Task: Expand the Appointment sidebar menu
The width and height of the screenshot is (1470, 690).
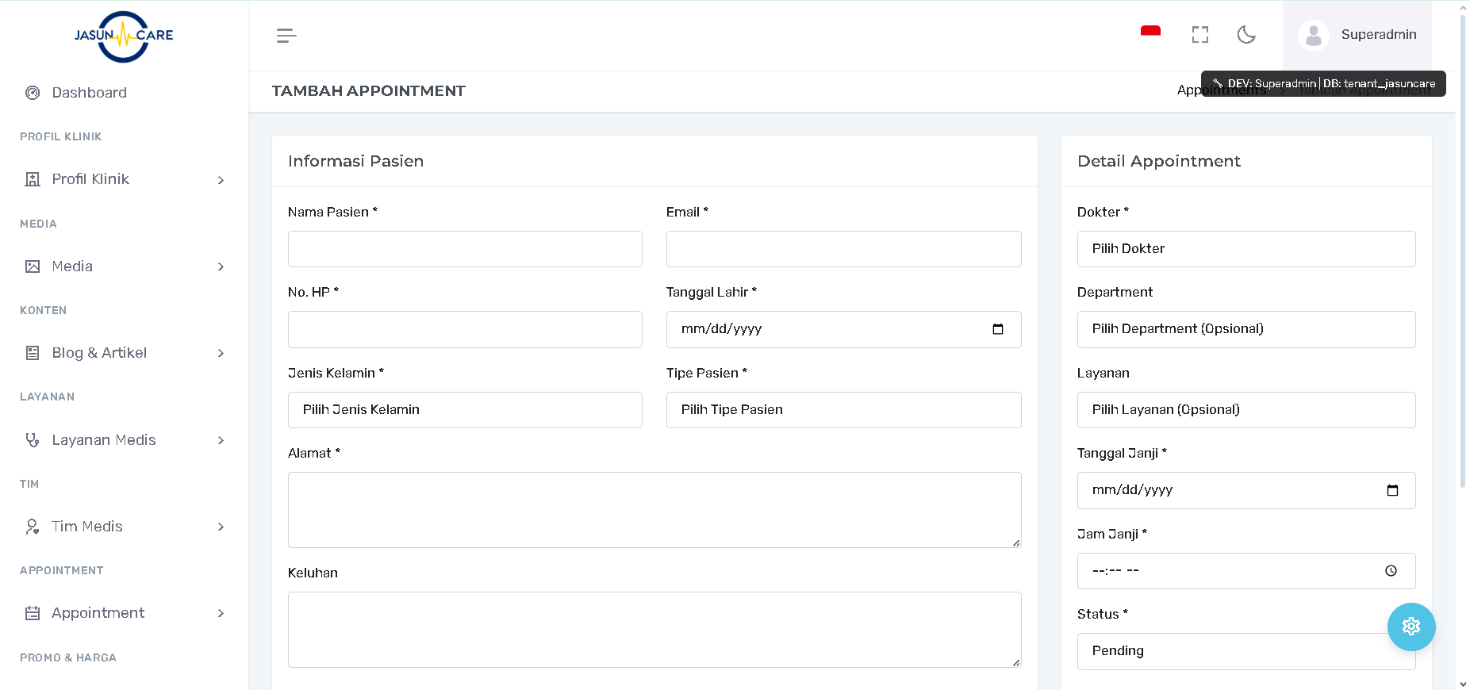Action: click(125, 613)
